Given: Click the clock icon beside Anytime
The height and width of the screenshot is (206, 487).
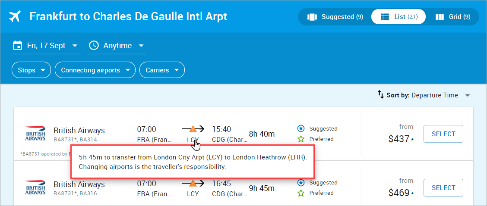Looking at the screenshot, I should pyautogui.click(x=94, y=46).
